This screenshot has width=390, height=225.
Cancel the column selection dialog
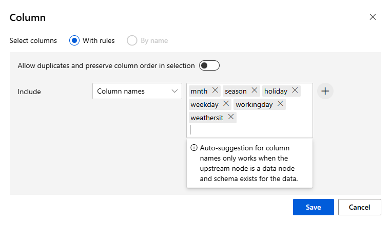pos(359,207)
